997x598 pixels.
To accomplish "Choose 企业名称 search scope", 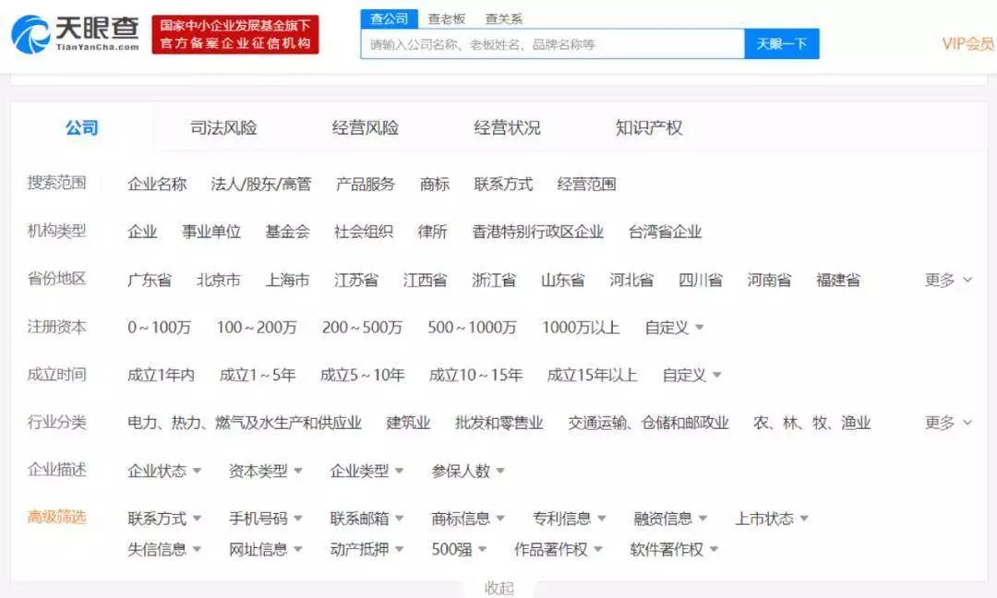I will click(x=157, y=185).
